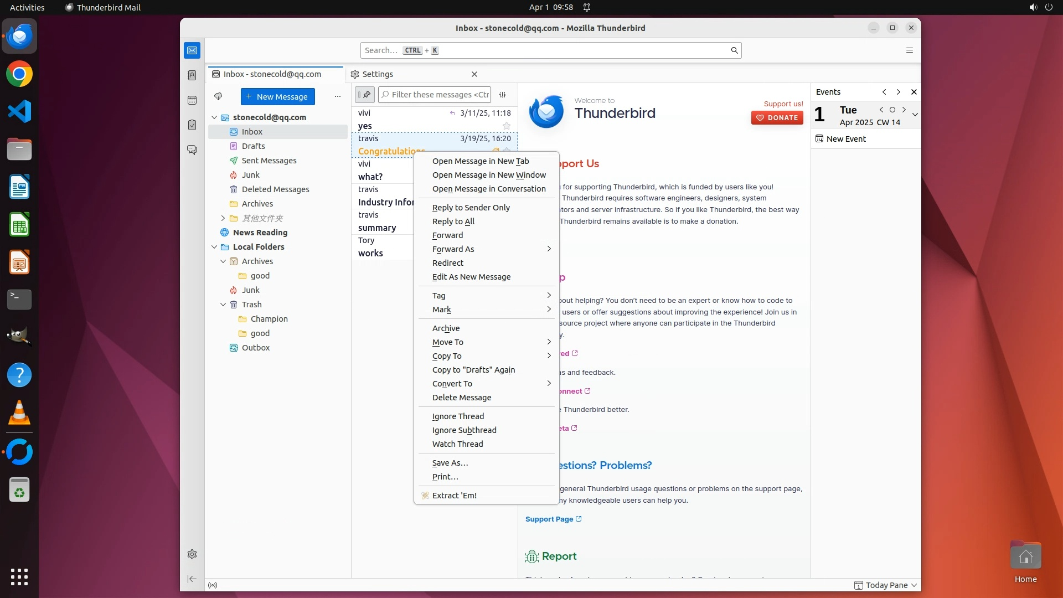Open the Calendar space icon

click(x=192, y=100)
